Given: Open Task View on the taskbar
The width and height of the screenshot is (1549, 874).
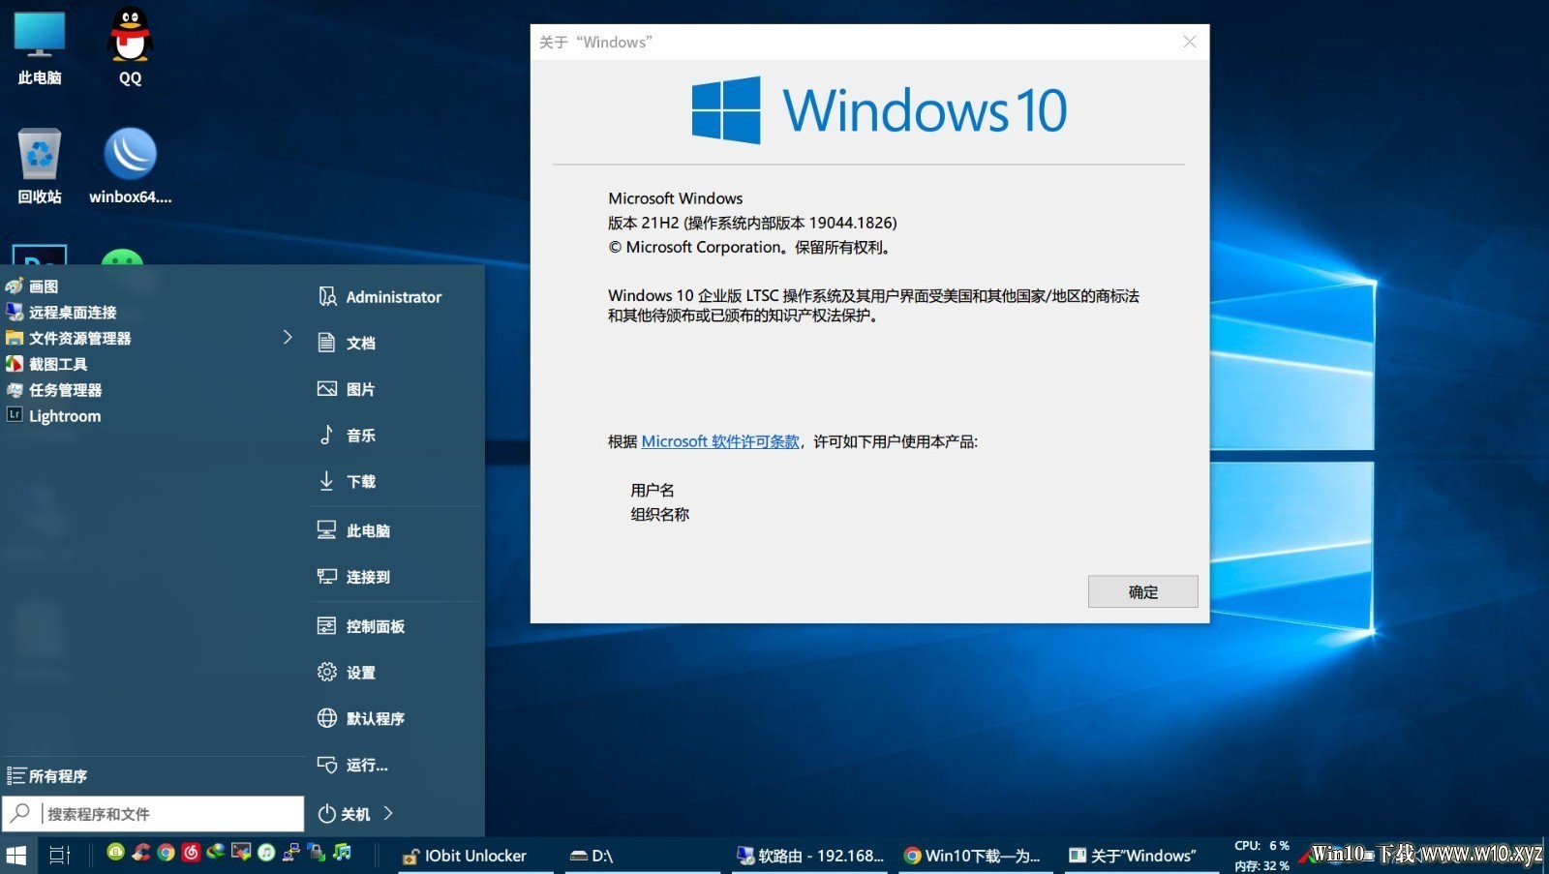Looking at the screenshot, I should pyautogui.click(x=60, y=856).
